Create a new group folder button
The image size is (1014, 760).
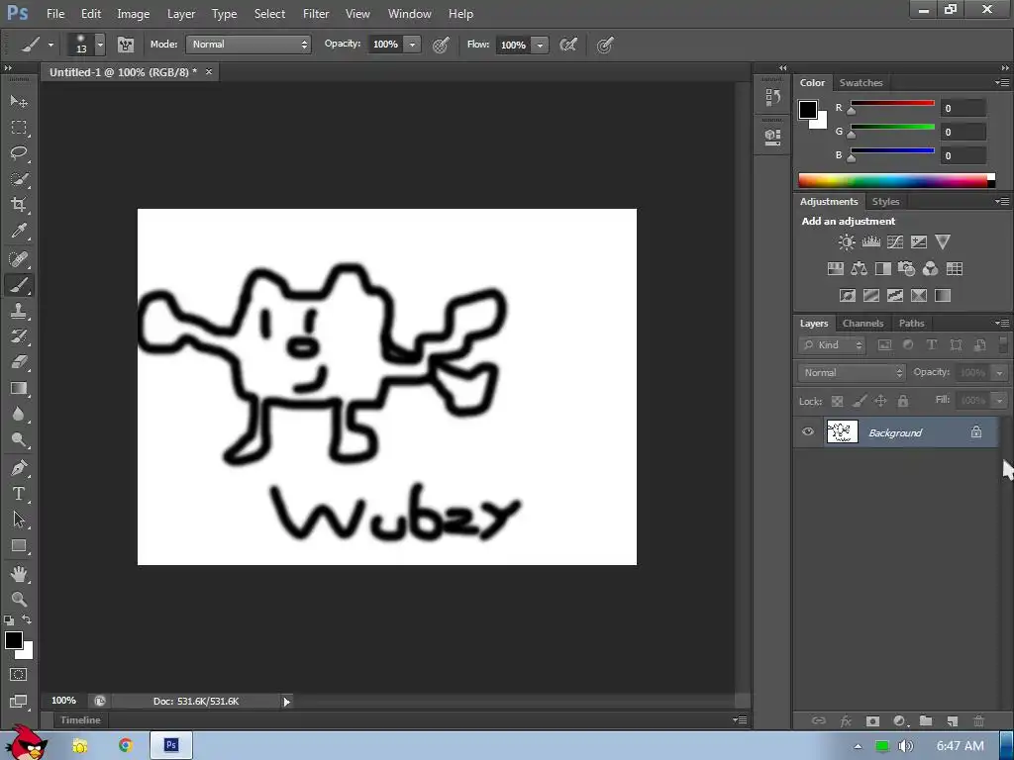(926, 720)
